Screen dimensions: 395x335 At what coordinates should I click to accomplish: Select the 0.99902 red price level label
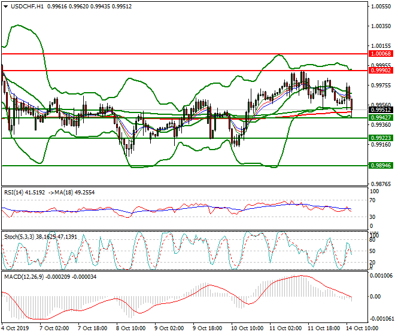click(381, 71)
